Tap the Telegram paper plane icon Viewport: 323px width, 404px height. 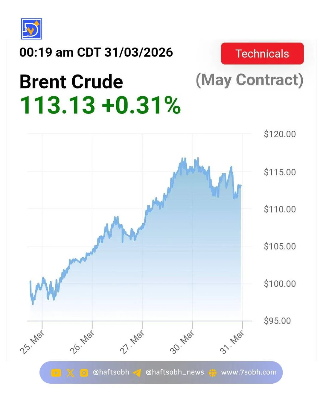pyautogui.click(x=137, y=373)
